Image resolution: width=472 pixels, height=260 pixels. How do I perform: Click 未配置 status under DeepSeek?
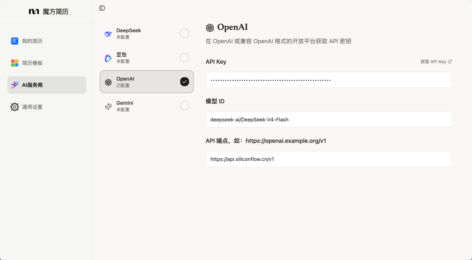123,37
